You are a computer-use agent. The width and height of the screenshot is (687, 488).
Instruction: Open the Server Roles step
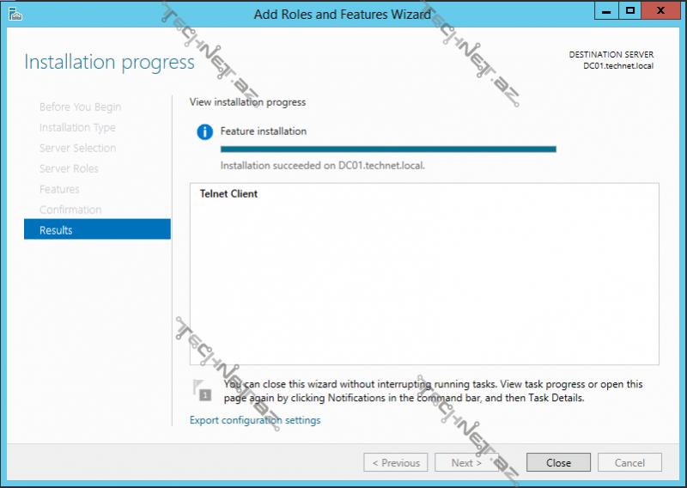69,168
